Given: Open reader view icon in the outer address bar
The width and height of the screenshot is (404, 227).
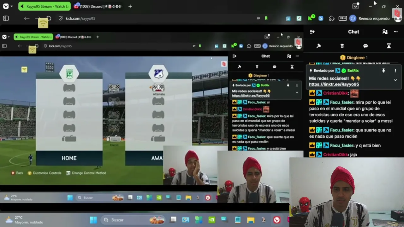Looking at the screenshot, I should (x=258, y=18).
